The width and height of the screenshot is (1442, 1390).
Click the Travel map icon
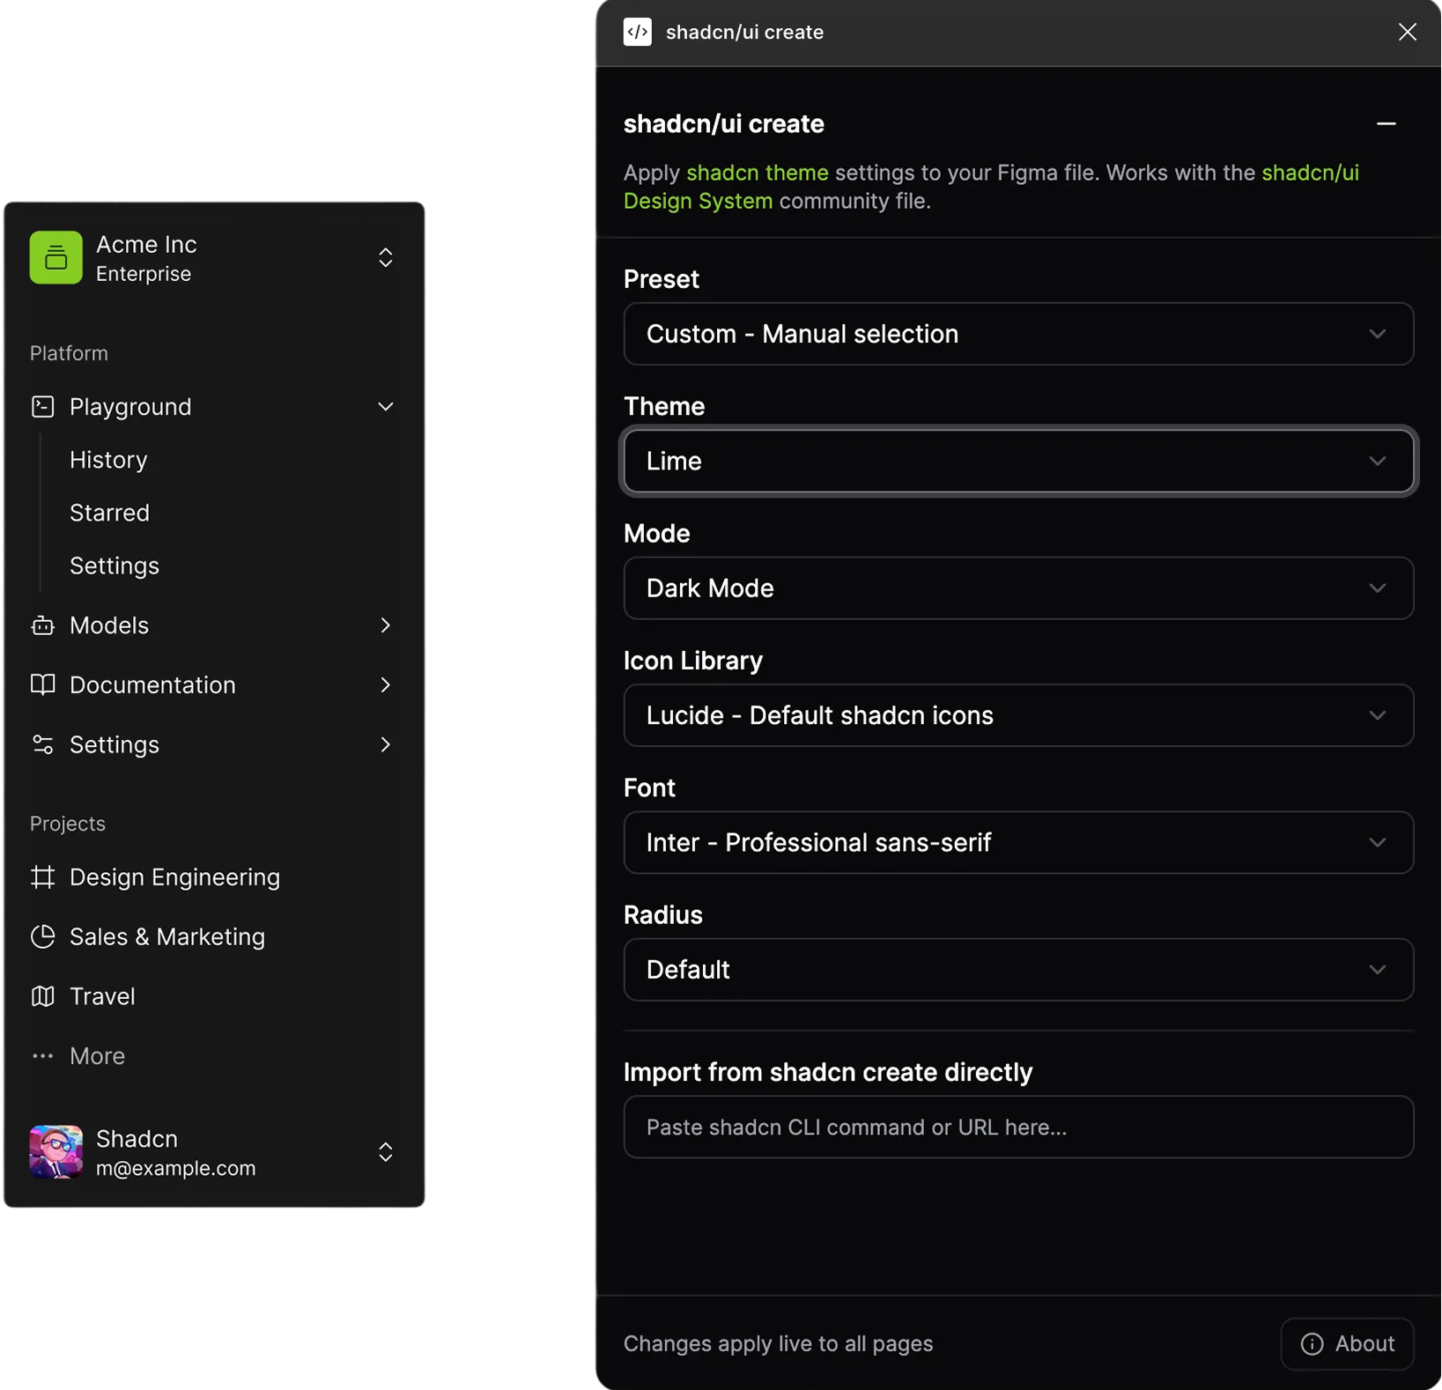tap(42, 996)
